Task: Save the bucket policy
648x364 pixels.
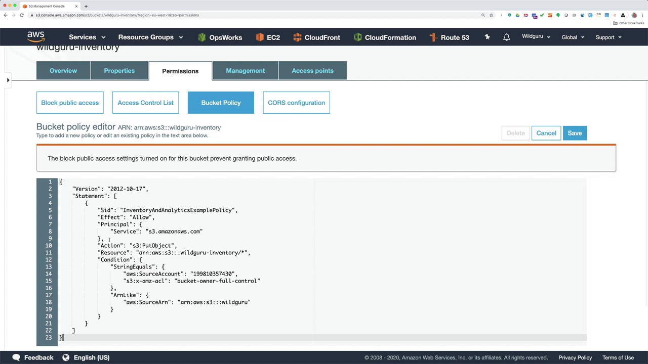Action: 575,133
